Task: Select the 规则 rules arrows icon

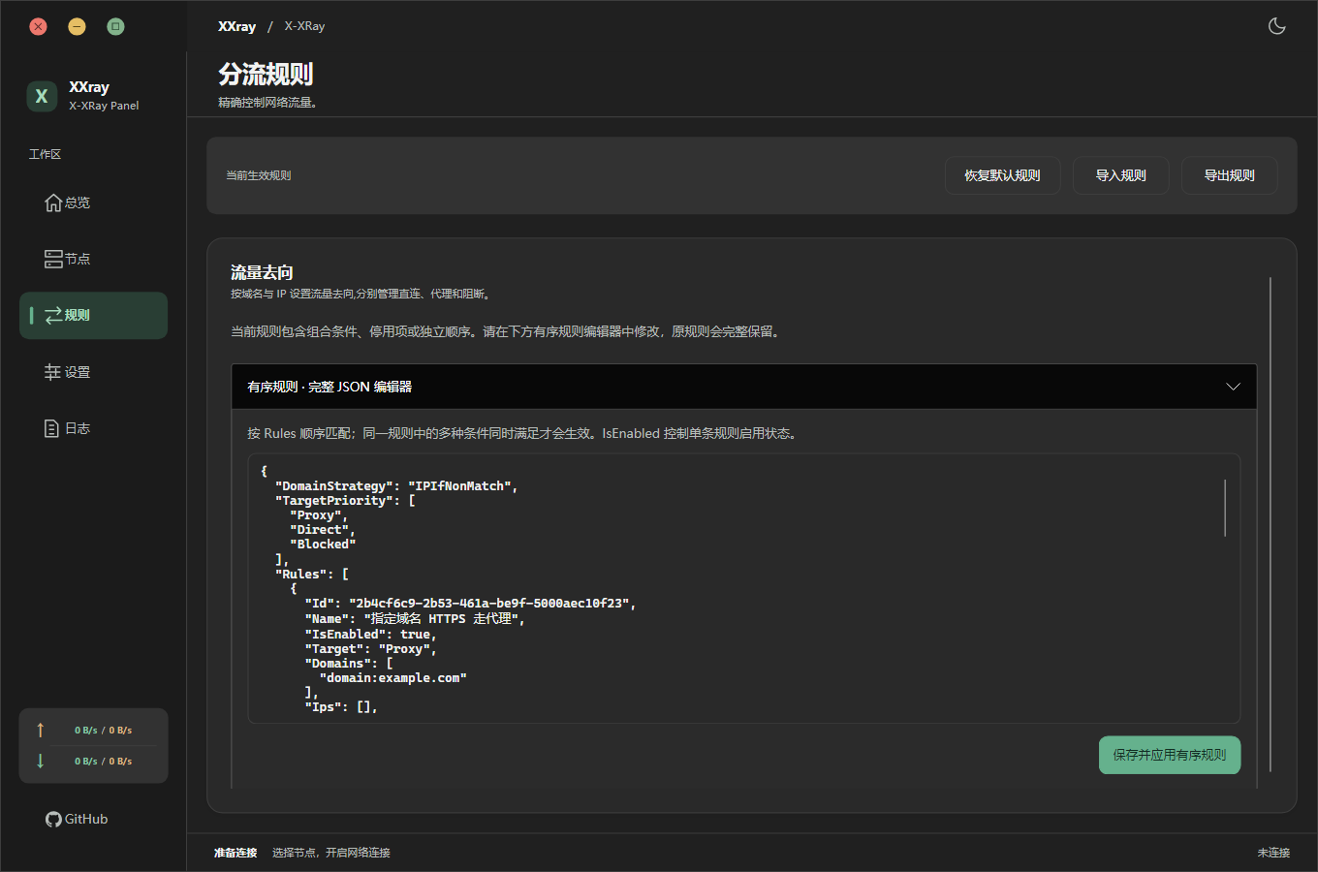Action: [x=53, y=315]
